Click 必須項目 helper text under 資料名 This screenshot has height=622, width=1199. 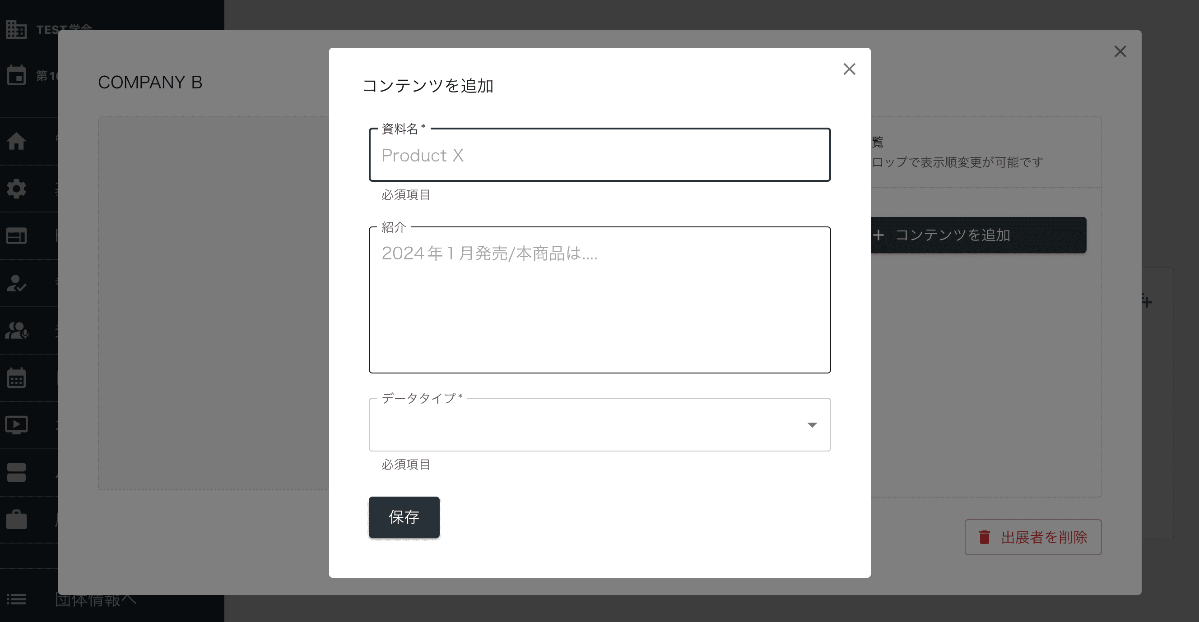[405, 194]
